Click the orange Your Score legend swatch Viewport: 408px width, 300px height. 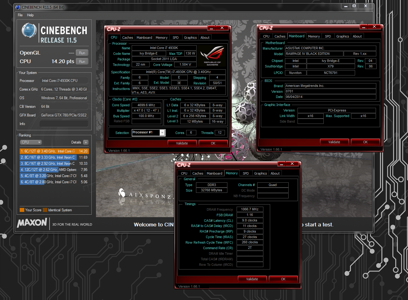pyautogui.click(x=22, y=210)
